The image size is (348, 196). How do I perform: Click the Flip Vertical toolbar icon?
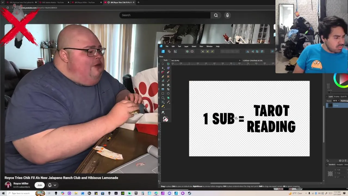252,51
